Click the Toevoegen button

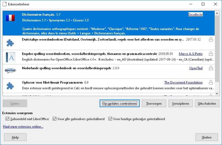click(154, 103)
